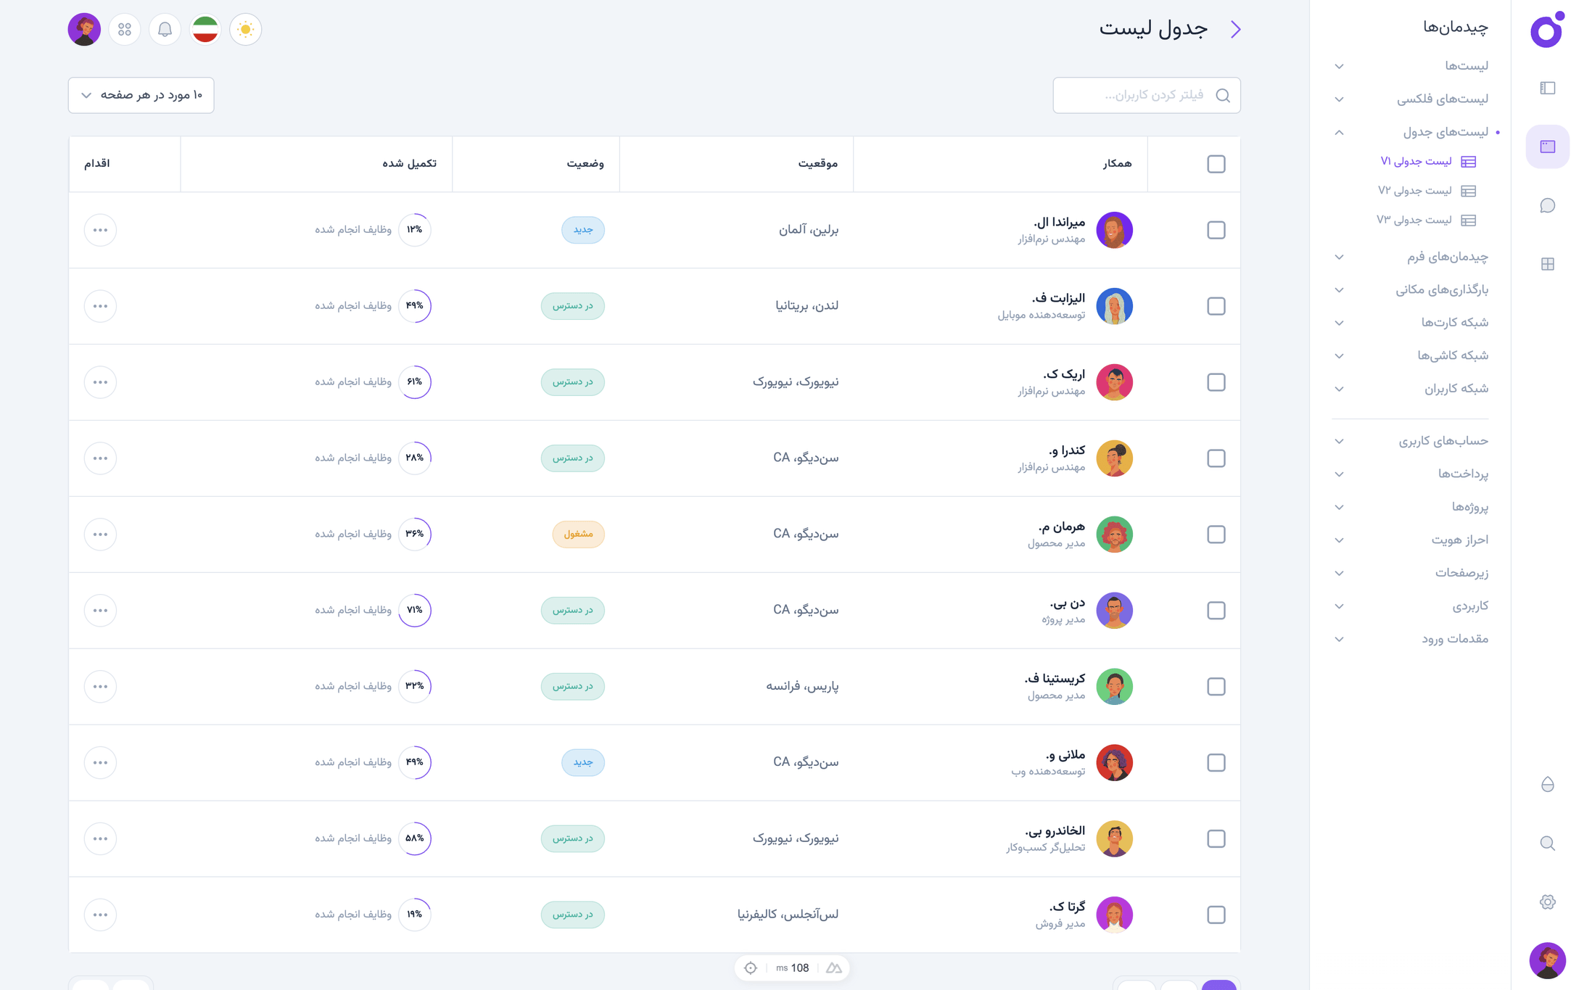Screen dimensions: 1584x990
Task: Click the ۷۱% progress circle for دن بی.
Action: click(415, 610)
